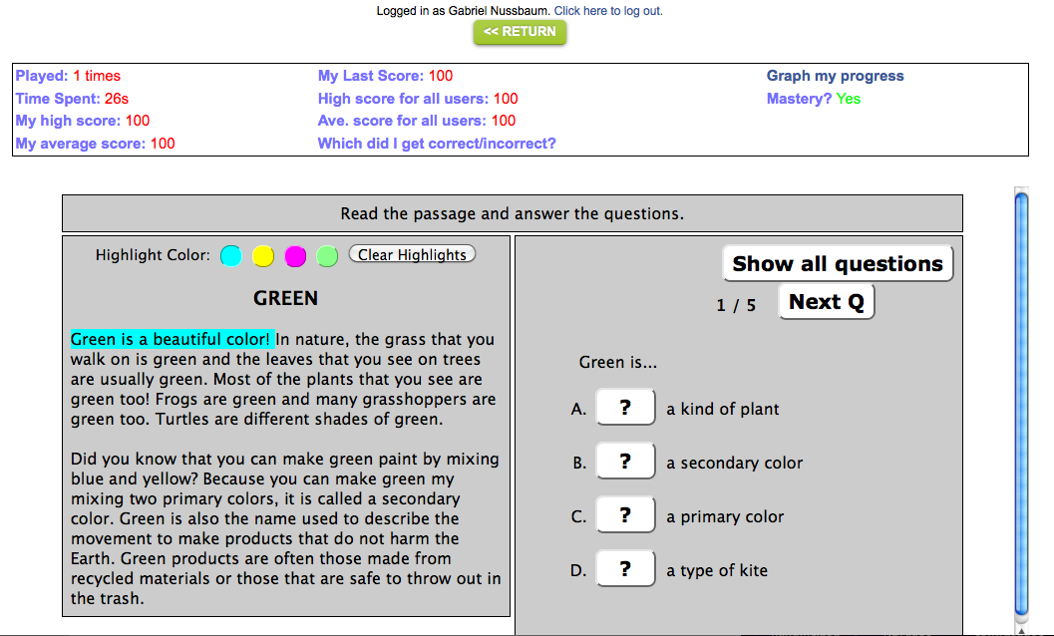Click the blue vertical scrollbar
The width and height of the screenshot is (1054, 636).
1020,399
